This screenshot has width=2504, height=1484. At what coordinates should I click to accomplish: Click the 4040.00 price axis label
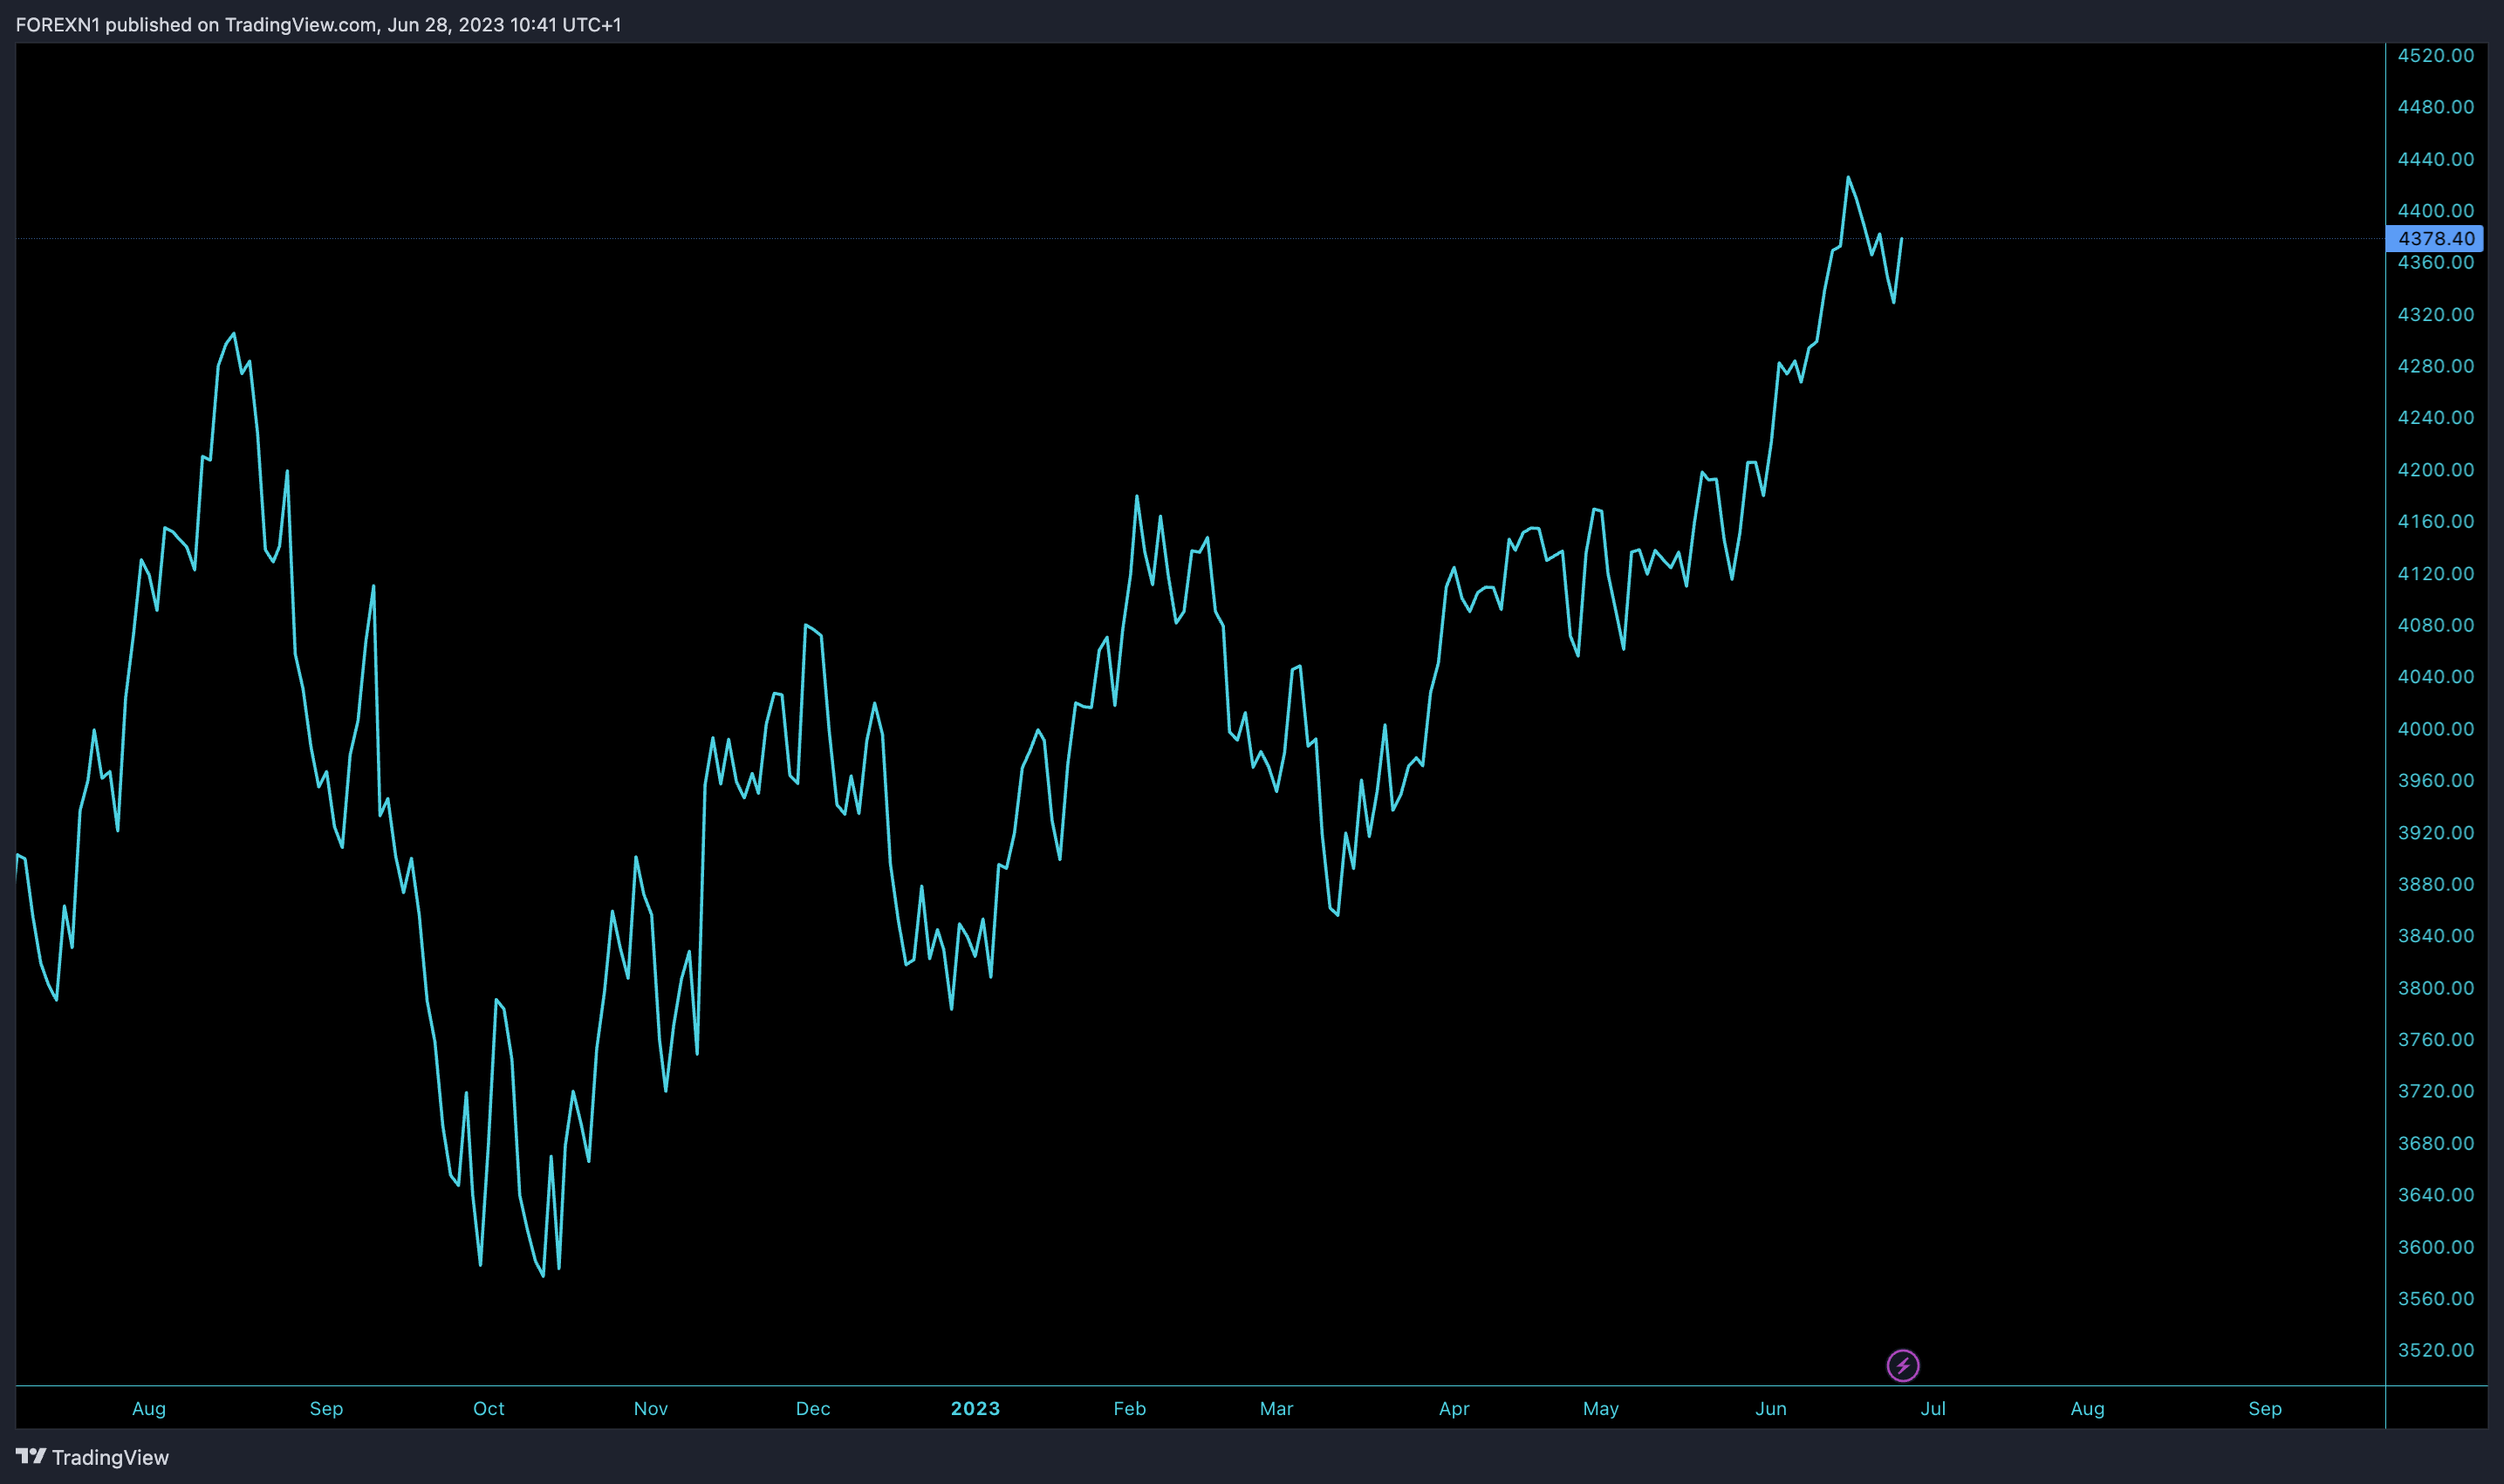2435,677
